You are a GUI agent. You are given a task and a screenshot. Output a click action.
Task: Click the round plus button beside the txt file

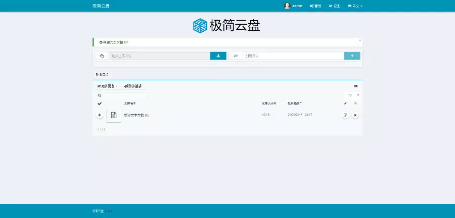(x=100, y=115)
